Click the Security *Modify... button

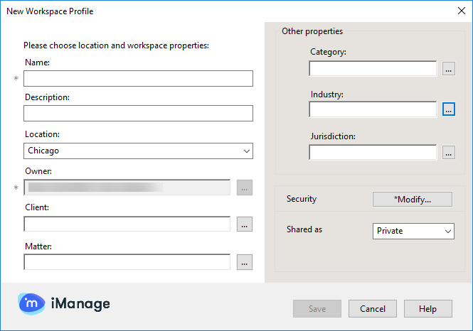pos(412,199)
